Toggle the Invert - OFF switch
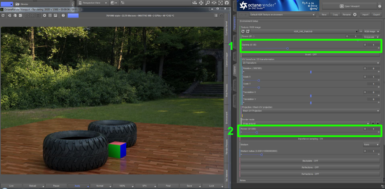 [310, 55]
